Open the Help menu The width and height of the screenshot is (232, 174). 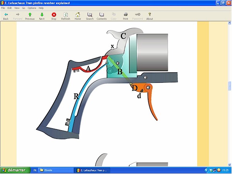coord(41,8)
